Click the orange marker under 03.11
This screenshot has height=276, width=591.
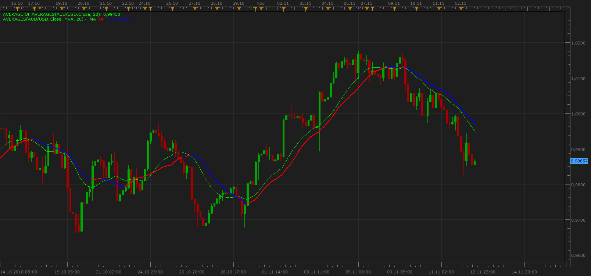pos(305,8)
